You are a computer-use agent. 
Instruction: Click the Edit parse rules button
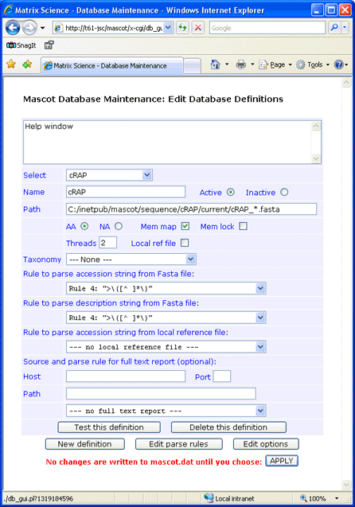click(178, 444)
